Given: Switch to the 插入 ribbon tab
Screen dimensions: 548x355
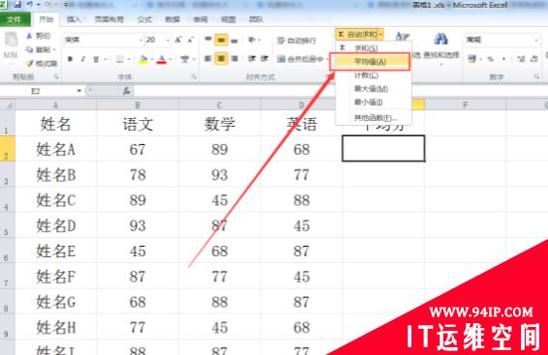Looking at the screenshot, I should tap(74, 19).
